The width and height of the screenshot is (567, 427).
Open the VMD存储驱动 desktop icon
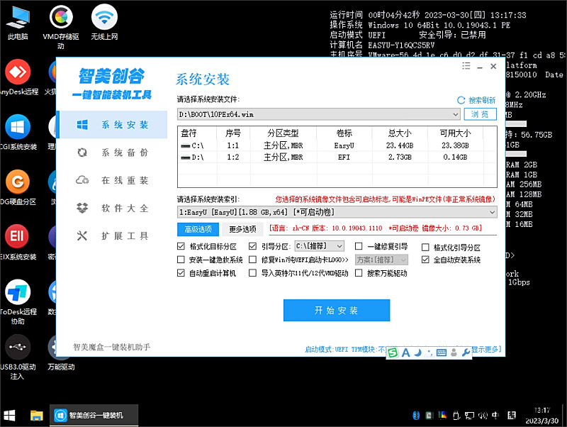point(61,27)
